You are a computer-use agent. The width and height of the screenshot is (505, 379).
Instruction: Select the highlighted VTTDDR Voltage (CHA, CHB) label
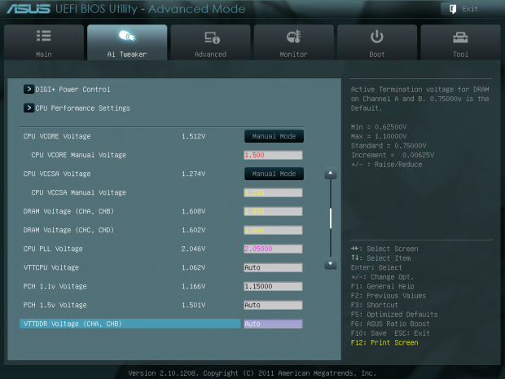click(72, 324)
